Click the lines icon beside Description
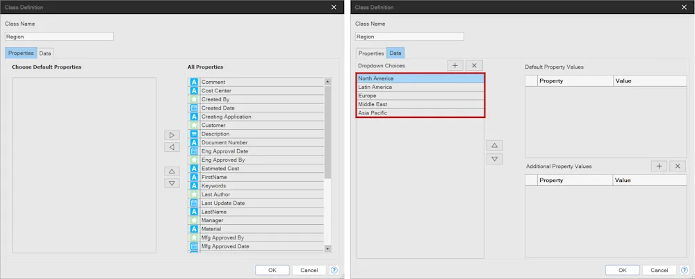The height and width of the screenshot is (279, 695). pyautogui.click(x=194, y=134)
